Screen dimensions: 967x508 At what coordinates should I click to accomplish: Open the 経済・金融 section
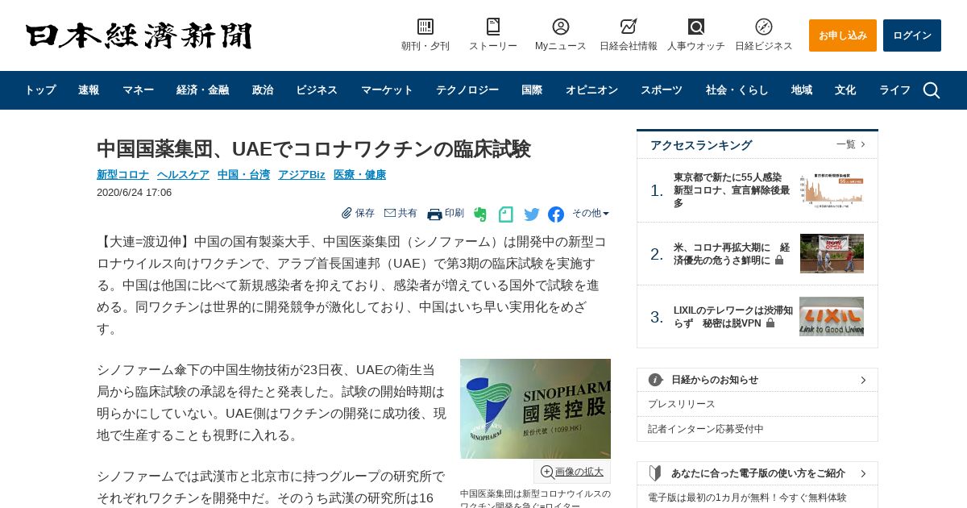pos(202,90)
